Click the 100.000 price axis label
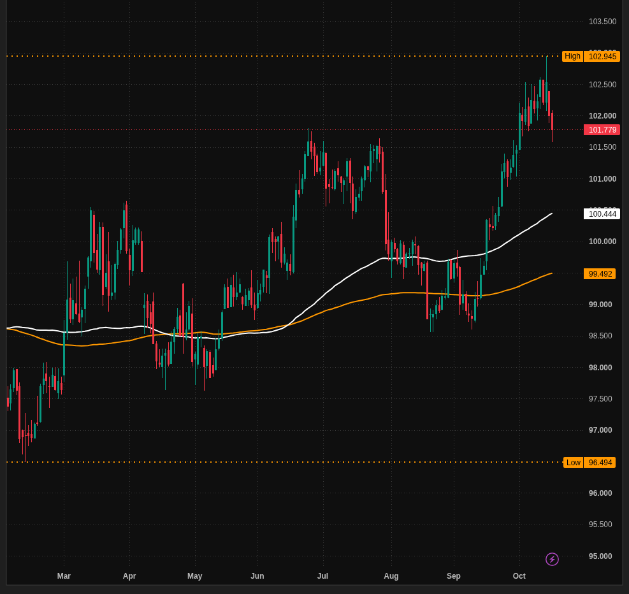This screenshot has height=594, width=629. tap(602, 242)
